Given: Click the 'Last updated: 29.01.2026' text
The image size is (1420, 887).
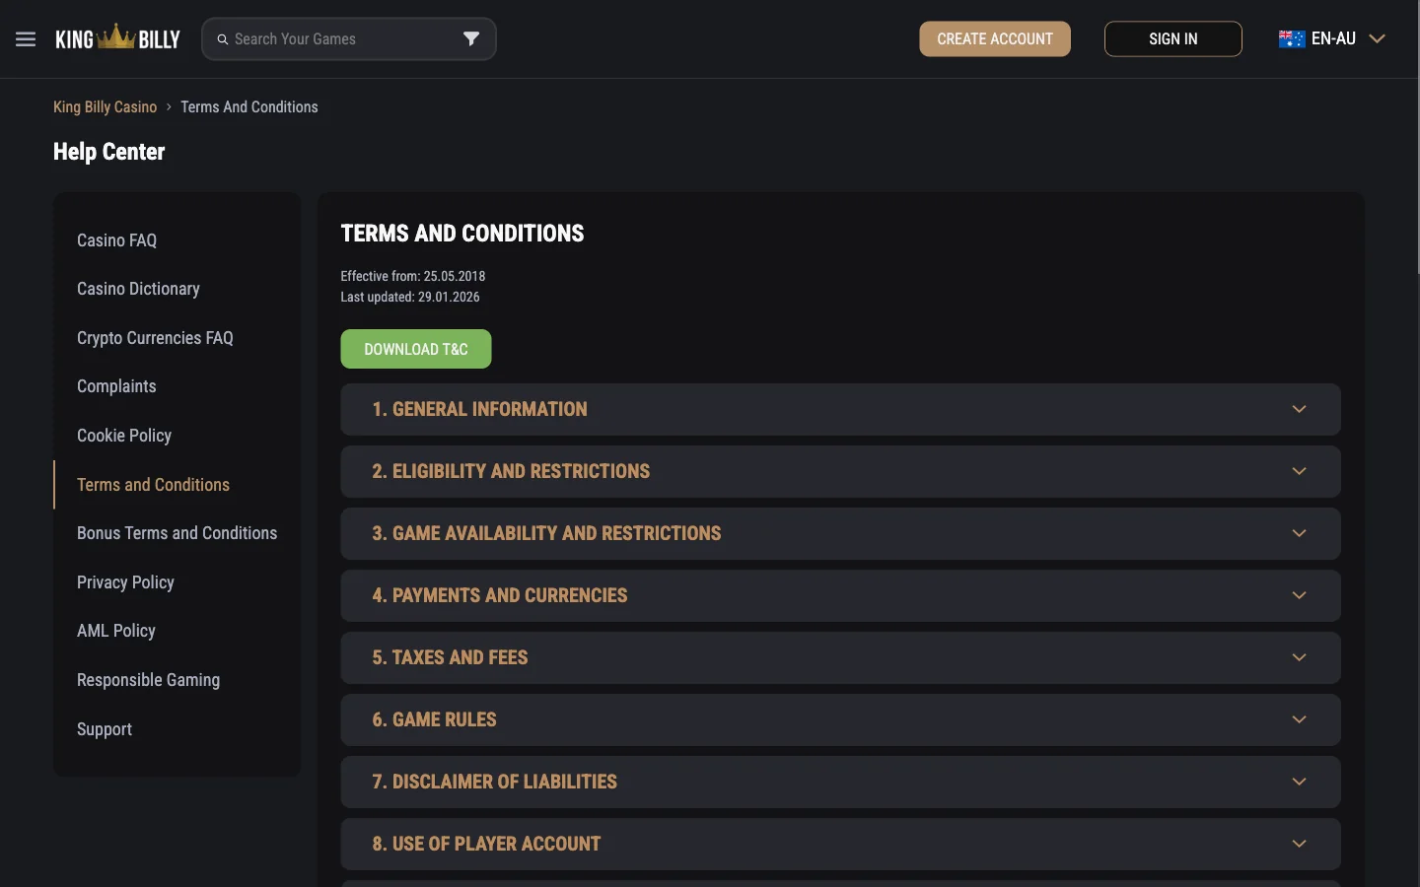Looking at the screenshot, I should coord(410,297).
